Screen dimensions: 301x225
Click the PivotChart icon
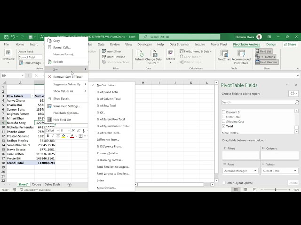point(224,53)
